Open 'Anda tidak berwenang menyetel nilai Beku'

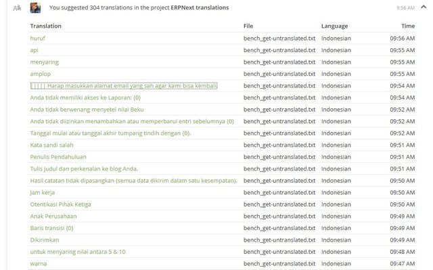point(87,110)
